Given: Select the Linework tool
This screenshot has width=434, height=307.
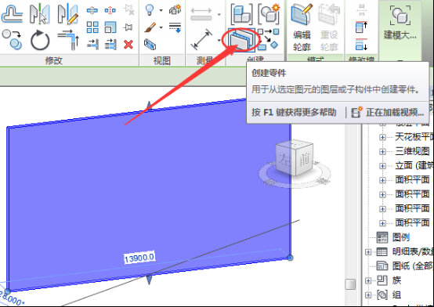Looking at the screenshot, I should click(175, 27).
